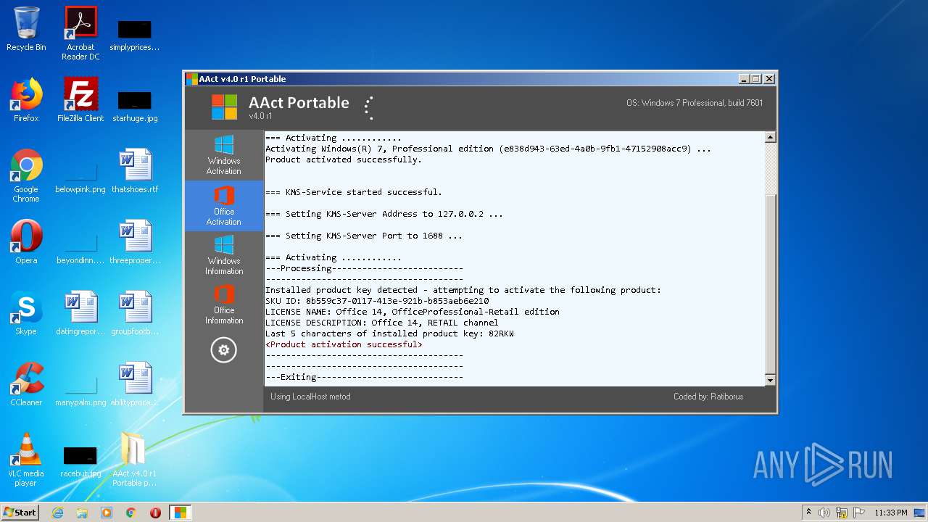This screenshot has height=522, width=928.
Task: Open Opera from the taskbar
Action: (155, 513)
